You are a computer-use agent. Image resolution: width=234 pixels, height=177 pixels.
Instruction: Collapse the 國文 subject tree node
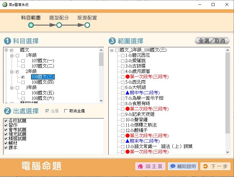point(7,50)
